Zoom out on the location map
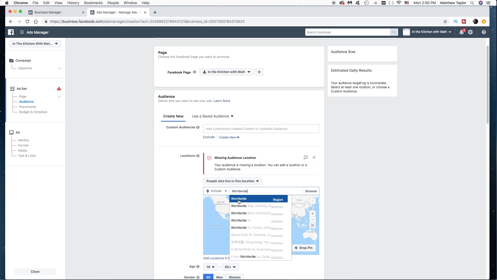This screenshot has height=280, width=497. pyautogui.click(x=313, y=219)
